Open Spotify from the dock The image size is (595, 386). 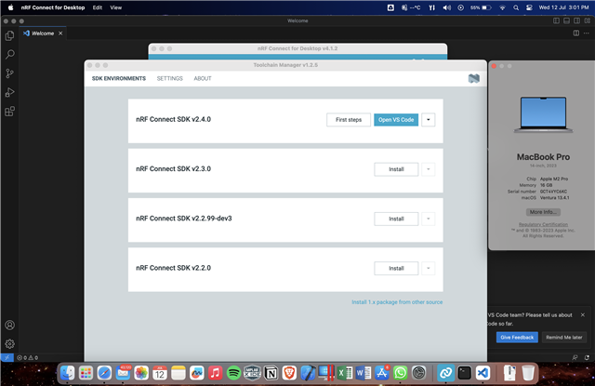point(233,373)
